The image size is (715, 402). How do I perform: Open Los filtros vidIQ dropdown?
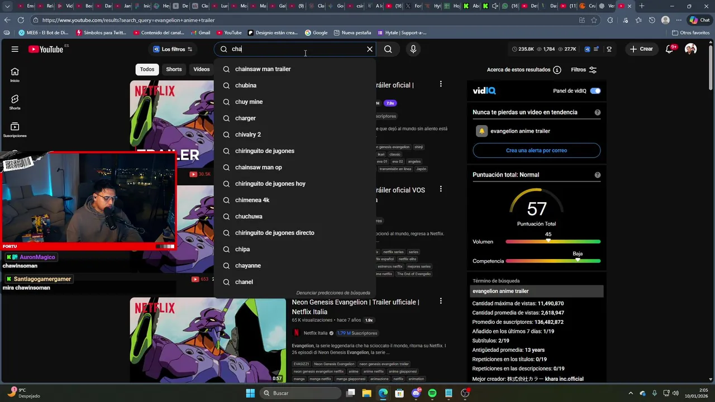click(173, 49)
